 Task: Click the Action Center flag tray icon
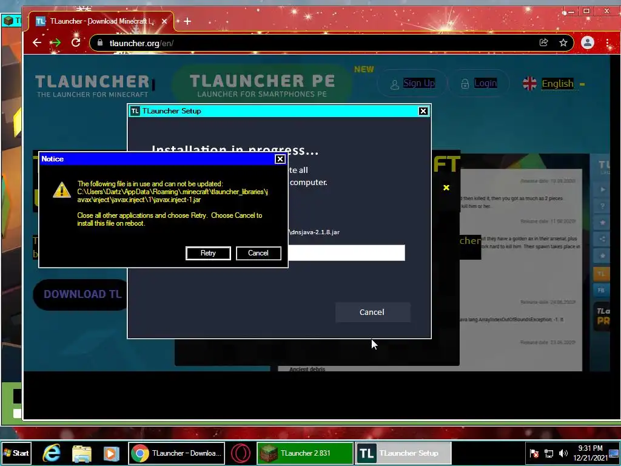pyautogui.click(x=534, y=453)
